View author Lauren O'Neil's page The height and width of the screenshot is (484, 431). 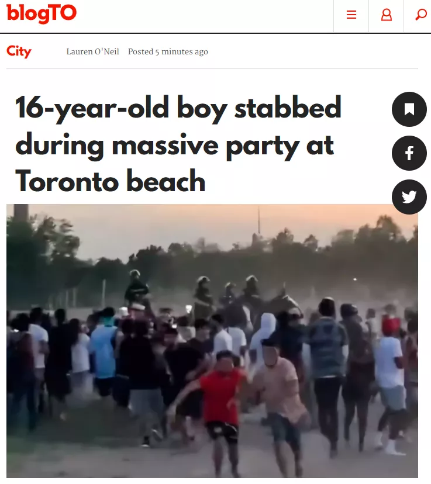(x=92, y=51)
